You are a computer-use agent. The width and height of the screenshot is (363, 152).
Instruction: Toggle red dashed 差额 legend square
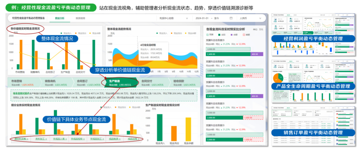244,35
